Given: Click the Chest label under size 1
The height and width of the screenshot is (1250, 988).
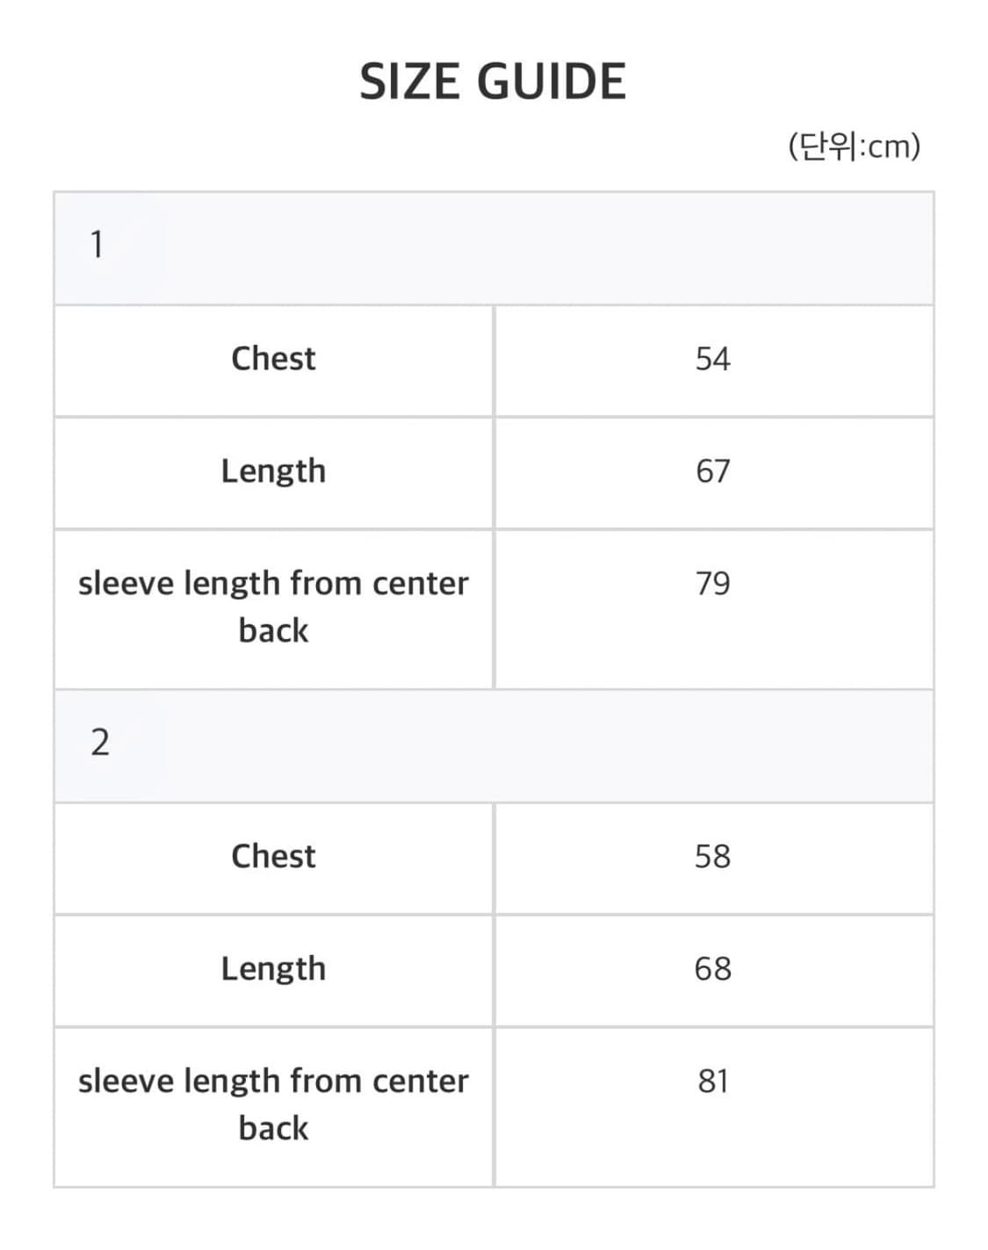Looking at the screenshot, I should 273,358.
